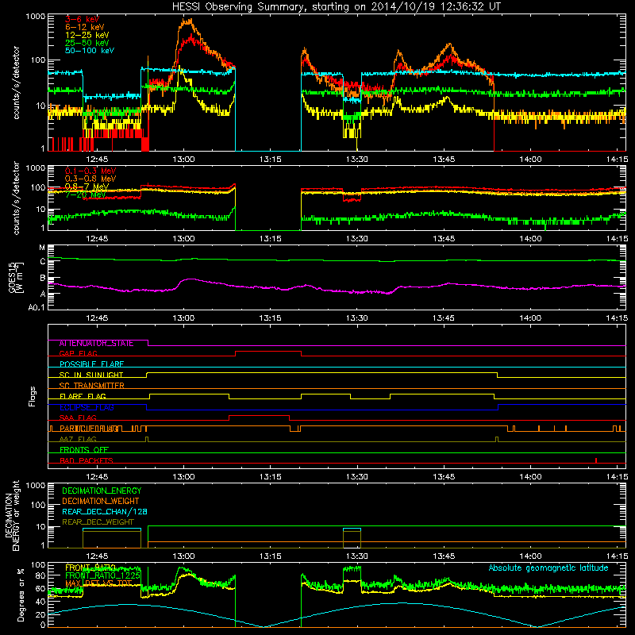Screen dimensions: 635x635
Task: Click the FRONTS_OFF flag label
Action: click(84, 450)
